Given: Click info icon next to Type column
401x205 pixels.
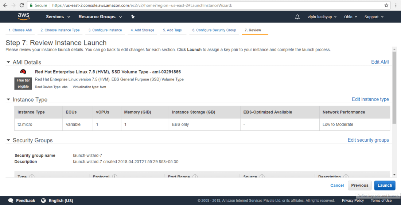Looking at the screenshot, I should (x=32, y=176).
